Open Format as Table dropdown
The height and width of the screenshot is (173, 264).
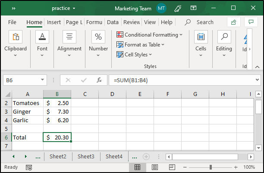point(140,45)
